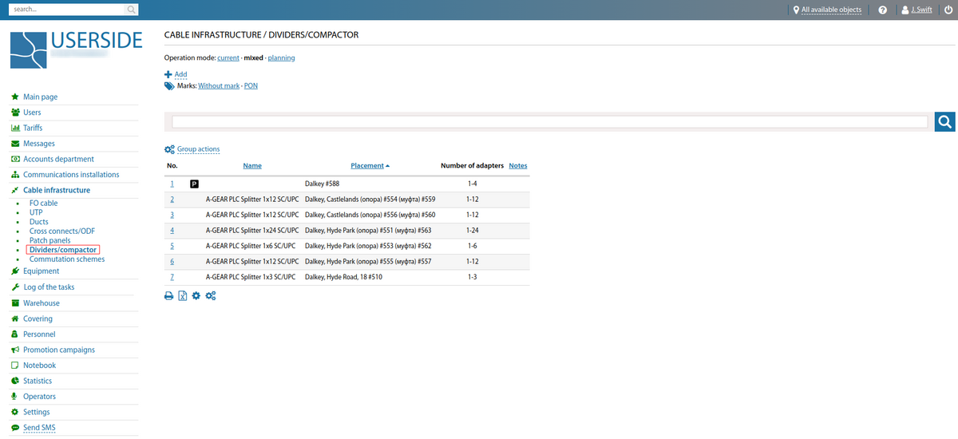Switch operation mode to planning
958x439 pixels.
tap(281, 58)
